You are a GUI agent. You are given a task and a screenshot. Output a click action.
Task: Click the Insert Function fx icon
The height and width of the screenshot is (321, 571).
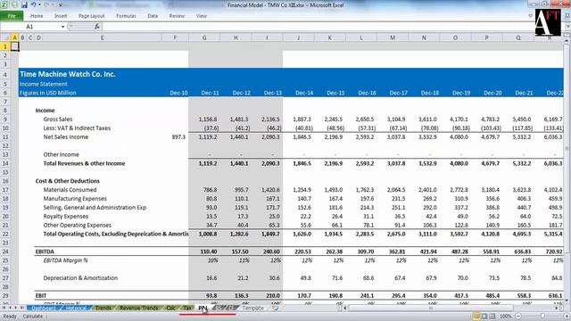pos(97,27)
